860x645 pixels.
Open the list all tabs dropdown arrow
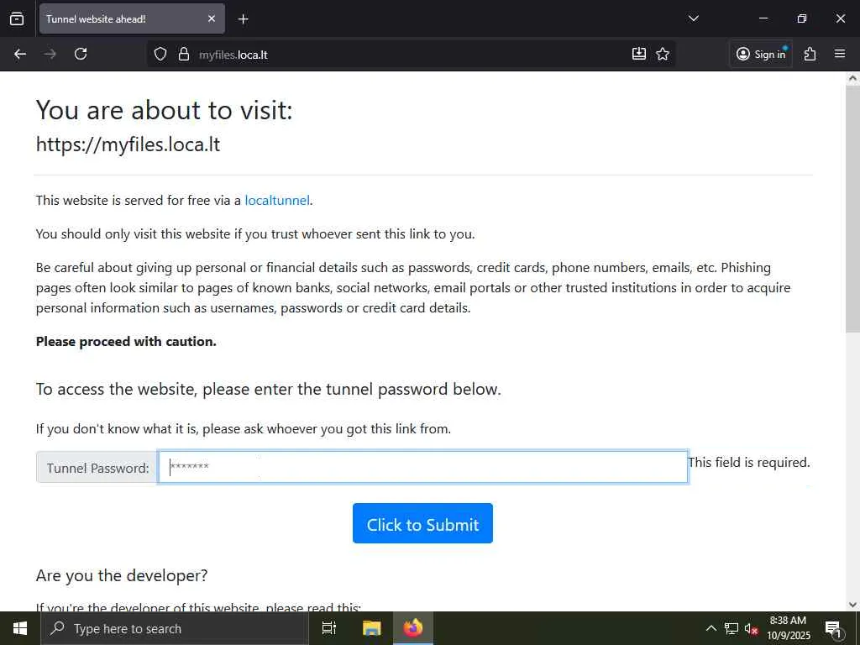[693, 18]
